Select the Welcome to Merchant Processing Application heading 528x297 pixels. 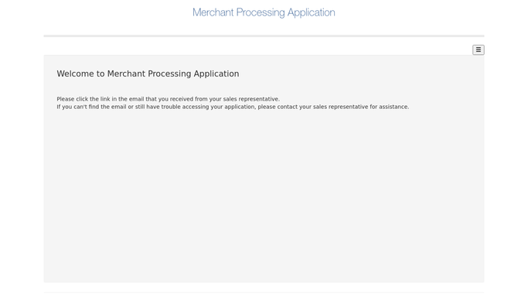148,73
